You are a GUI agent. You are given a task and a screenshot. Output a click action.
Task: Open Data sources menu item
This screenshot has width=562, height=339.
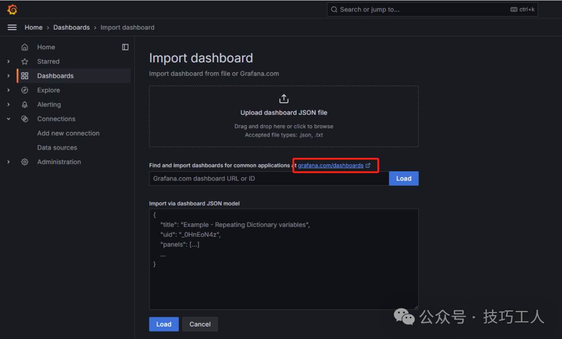(57, 147)
